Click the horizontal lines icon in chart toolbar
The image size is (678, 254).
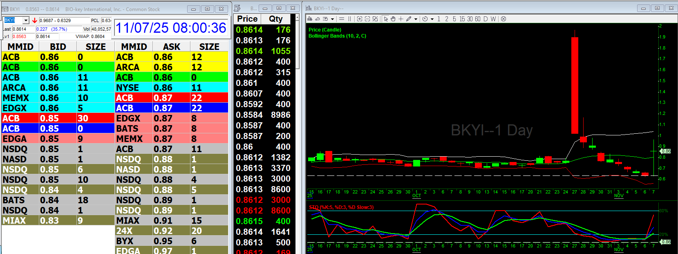point(342,19)
